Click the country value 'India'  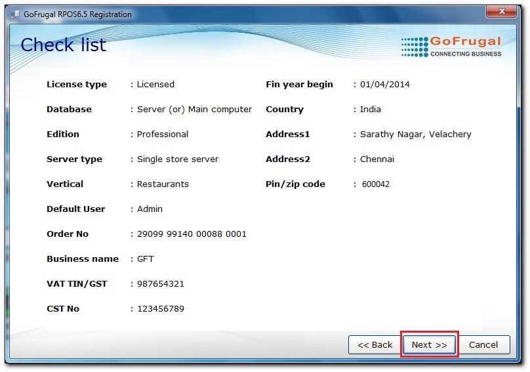point(371,109)
